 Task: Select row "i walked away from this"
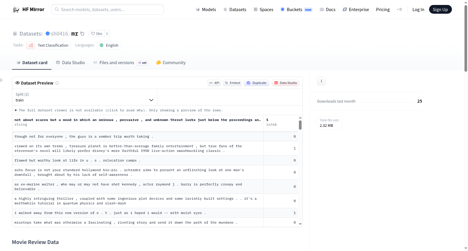point(155,213)
